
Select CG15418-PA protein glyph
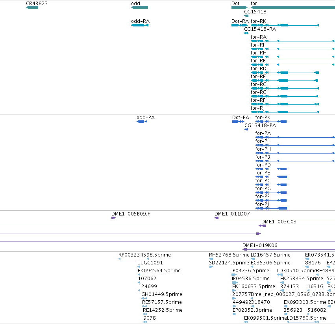point(246,129)
